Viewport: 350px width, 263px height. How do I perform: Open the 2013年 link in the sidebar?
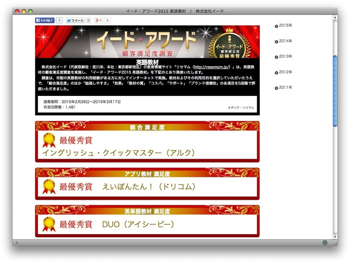pyautogui.click(x=286, y=56)
